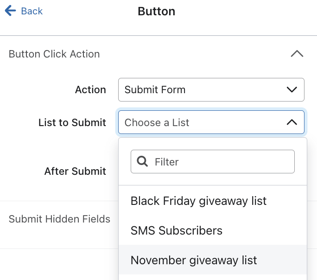Click the Button Click Action section header
Screen dimensions: 317x280
tap(54, 54)
